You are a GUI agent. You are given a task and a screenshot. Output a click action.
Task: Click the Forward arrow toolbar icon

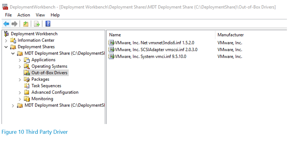(14, 24)
